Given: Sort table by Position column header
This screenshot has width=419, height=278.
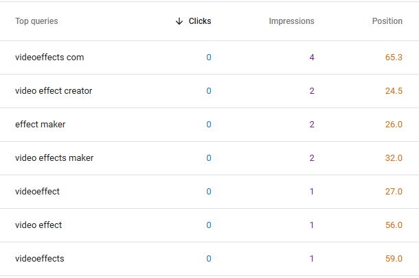Looking at the screenshot, I should (x=387, y=21).
